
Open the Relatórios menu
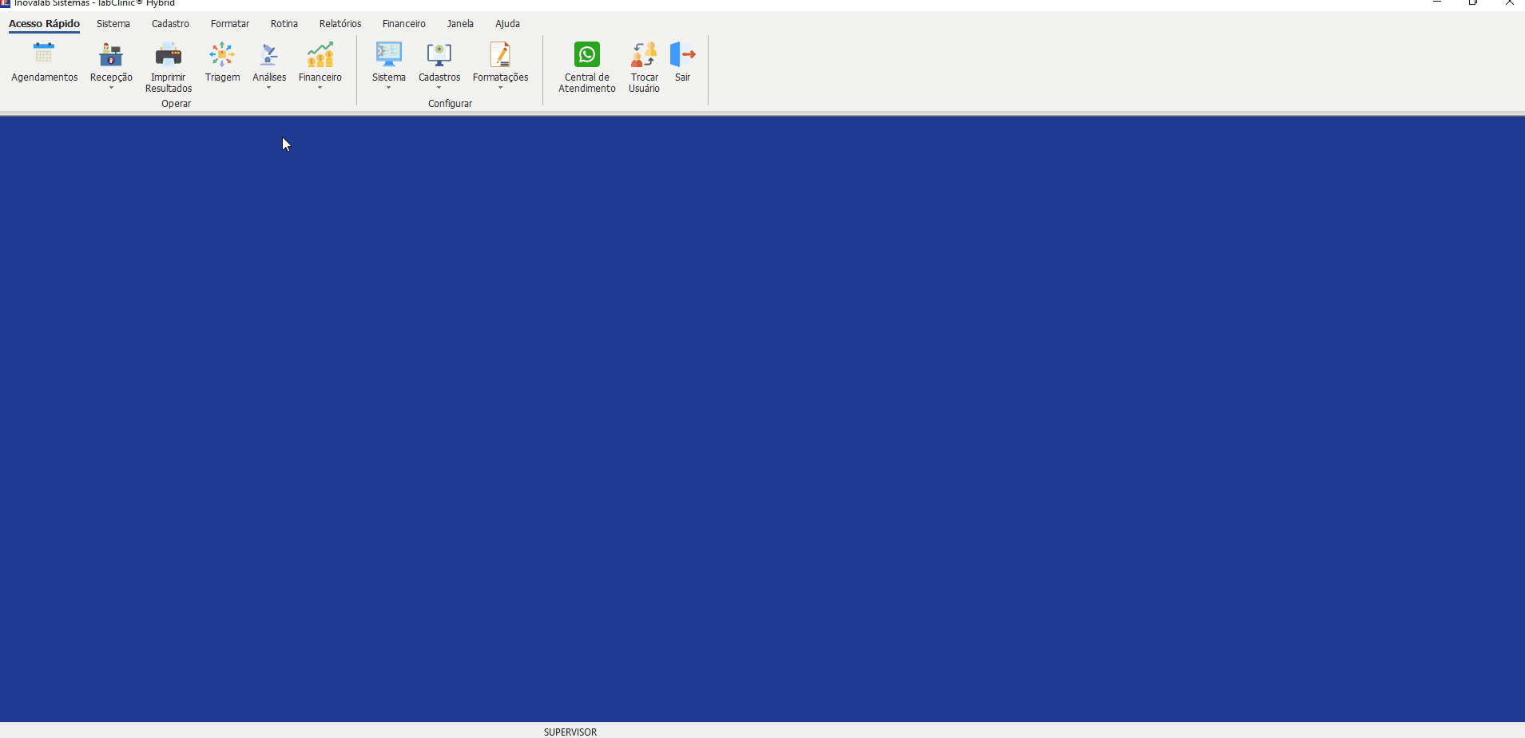click(x=340, y=24)
